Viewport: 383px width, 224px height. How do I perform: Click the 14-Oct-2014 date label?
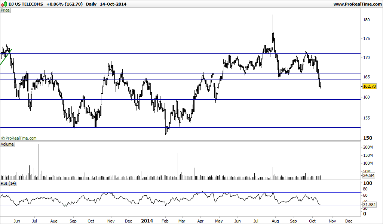click(113, 4)
